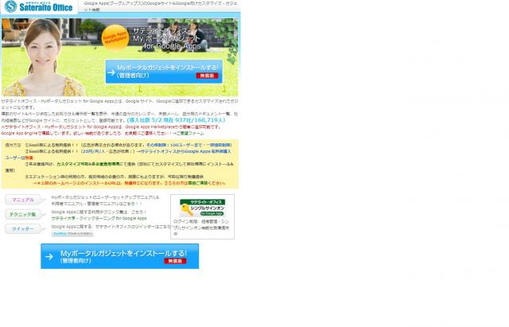Click the サテライトオフィスからGoogle Apps 名刺購入 link
This screenshot has width=509, height=327.
186,152
